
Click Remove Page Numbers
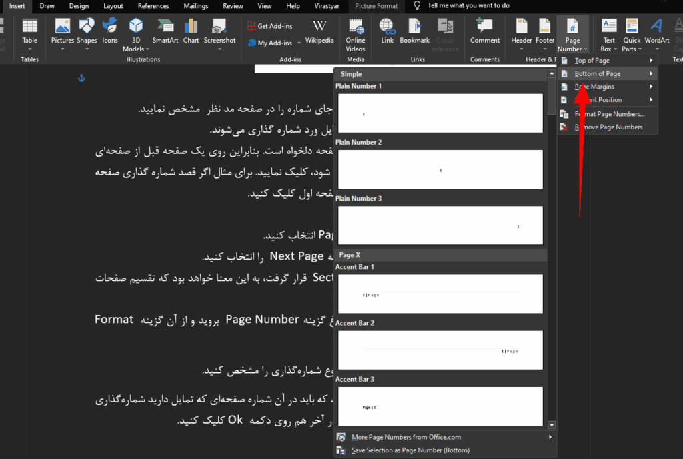coord(608,127)
